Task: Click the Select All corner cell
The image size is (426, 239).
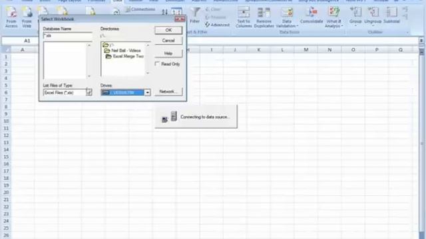Action: (x=6, y=50)
